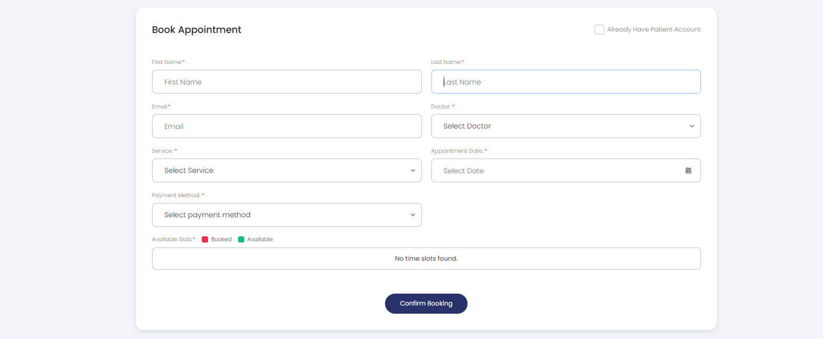The image size is (823, 339).
Task: Tick the Already Have Patient Account checkbox
Action: click(599, 30)
